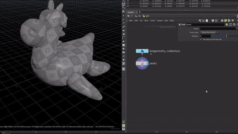The image size is (238, 134).
Task: Click the round grid icon in viewport sidebar
Action: pyautogui.click(x=123, y=60)
